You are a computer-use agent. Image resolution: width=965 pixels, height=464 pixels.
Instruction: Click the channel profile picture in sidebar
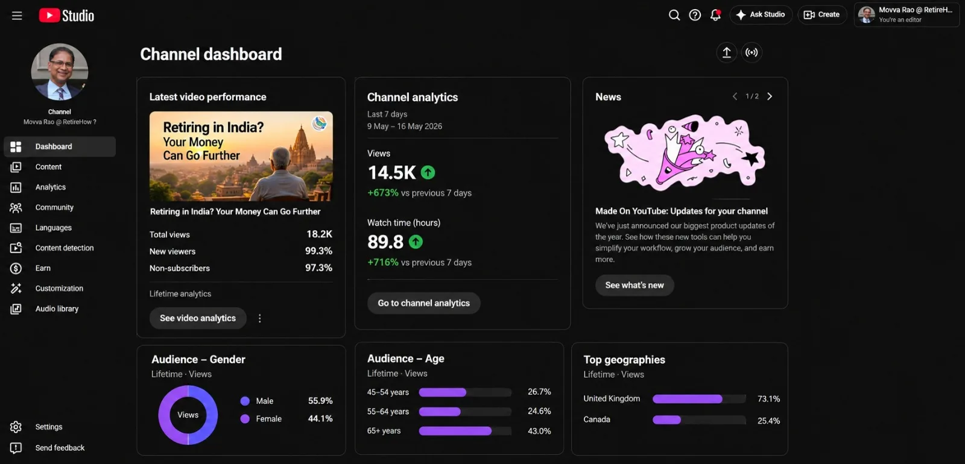pyautogui.click(x=60, y=72)
